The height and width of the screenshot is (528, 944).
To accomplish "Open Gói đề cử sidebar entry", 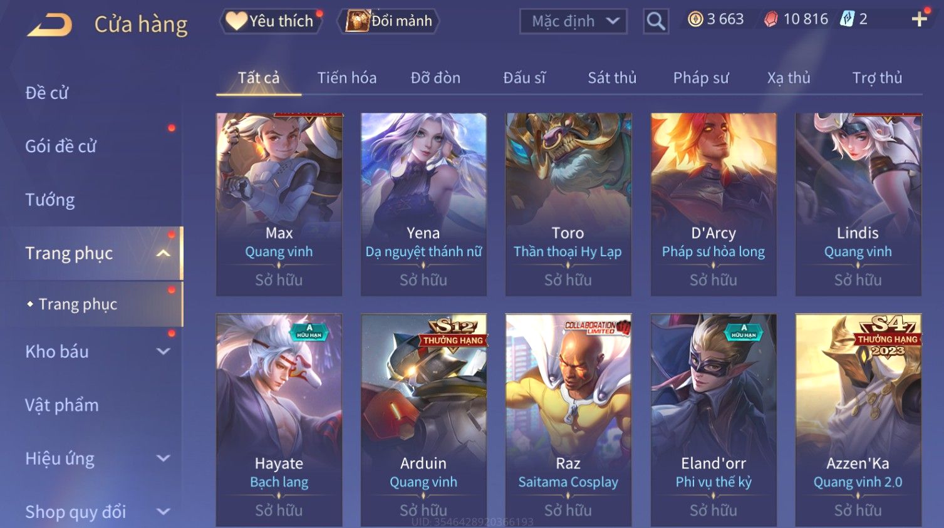I will [61, 147].
